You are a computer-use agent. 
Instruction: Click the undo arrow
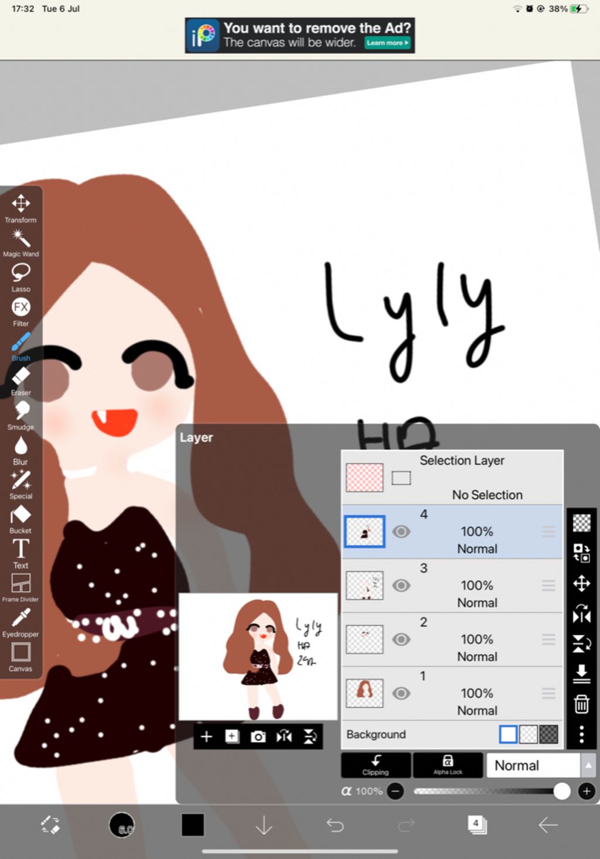coord(335,825)
